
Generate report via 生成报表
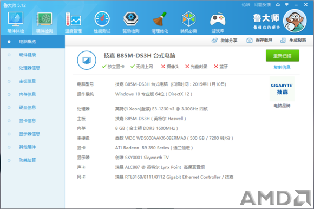click(x=293, y=40)
